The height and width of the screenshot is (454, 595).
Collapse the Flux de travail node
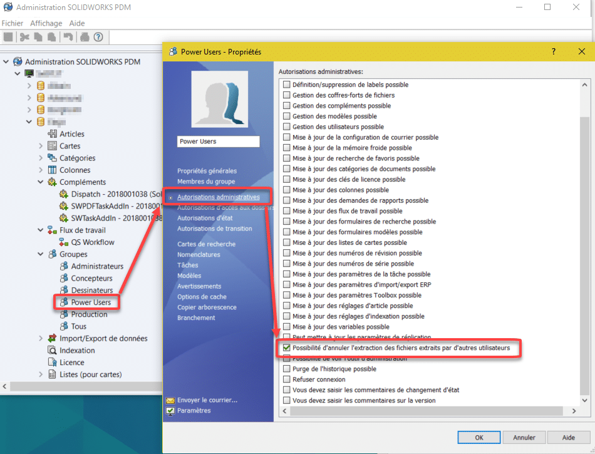(x=41, y=230)
